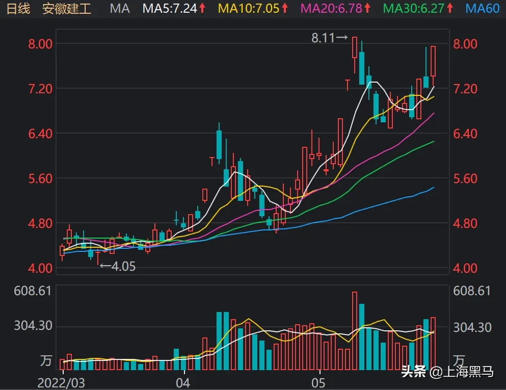The image size is (506, 390).
Task: Click the 2022/03 date label
Action: pos(61,383)
